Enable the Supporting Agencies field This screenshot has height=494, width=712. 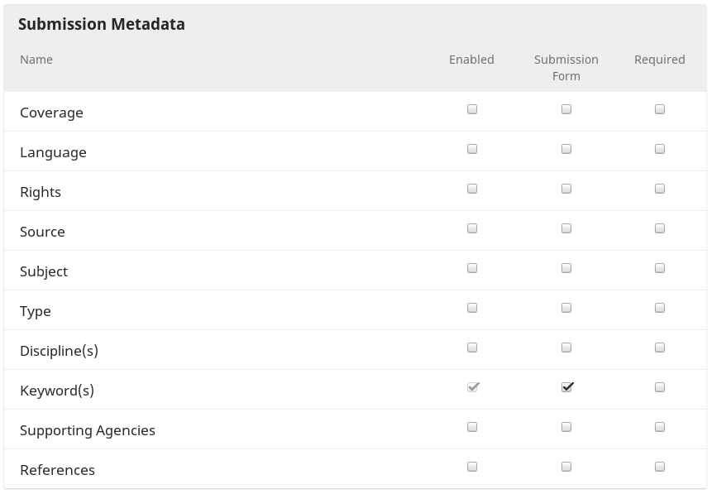pyautogui.click(x=472, y=427)
